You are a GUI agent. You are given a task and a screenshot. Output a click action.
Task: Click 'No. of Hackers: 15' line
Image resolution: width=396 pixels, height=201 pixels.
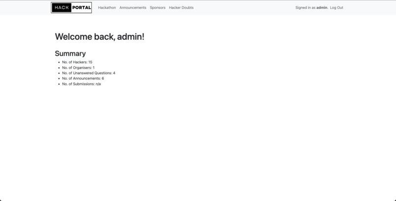(77, 62)
